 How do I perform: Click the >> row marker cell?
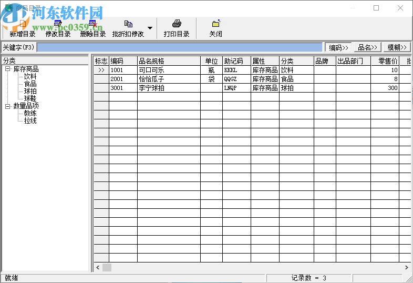[x=101, y=70]
